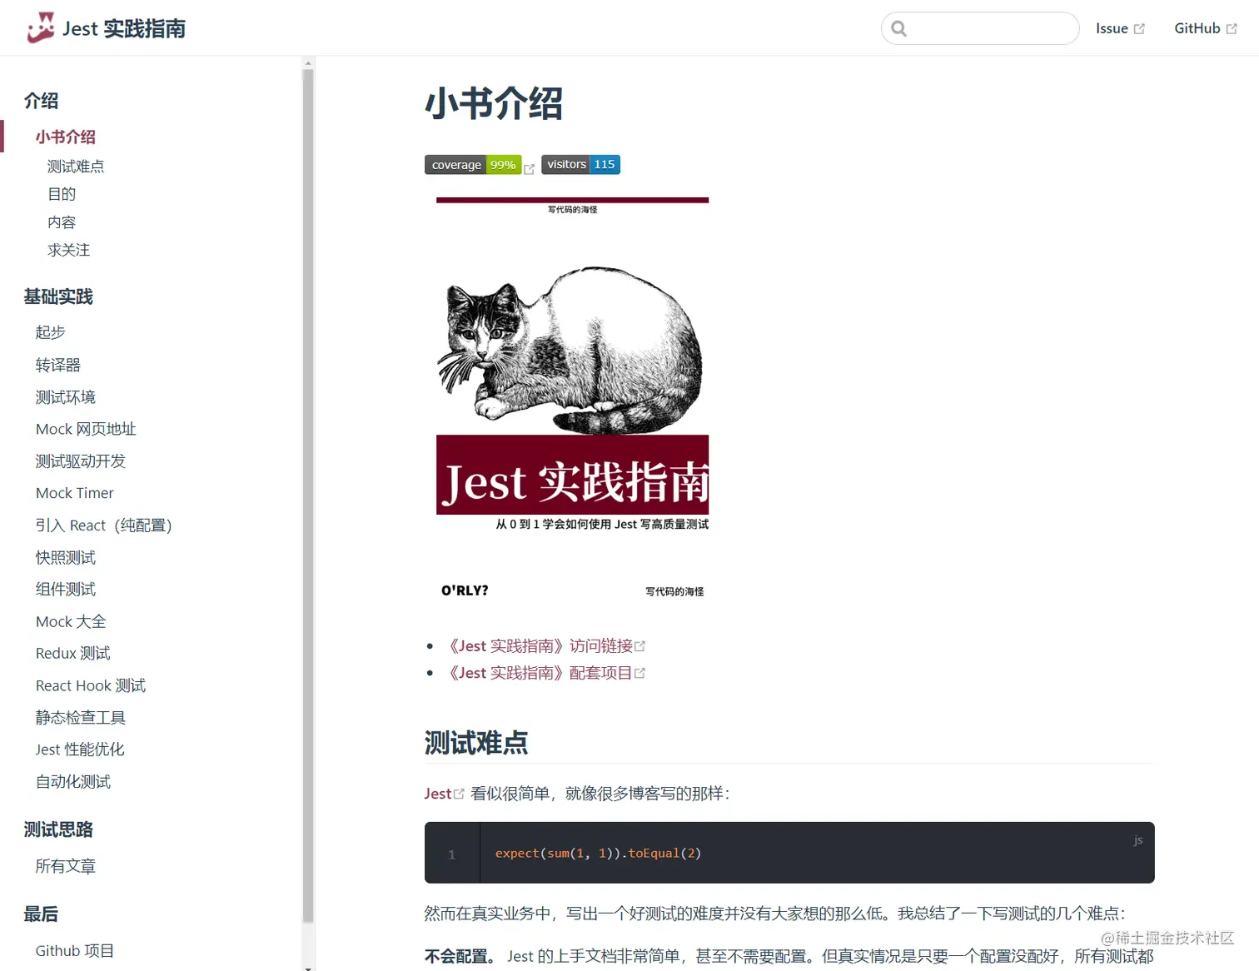This screenshot has height=971, width=1259.
Task: Jump to 测试难点 sub-section
Action: (x=76, y=167)
